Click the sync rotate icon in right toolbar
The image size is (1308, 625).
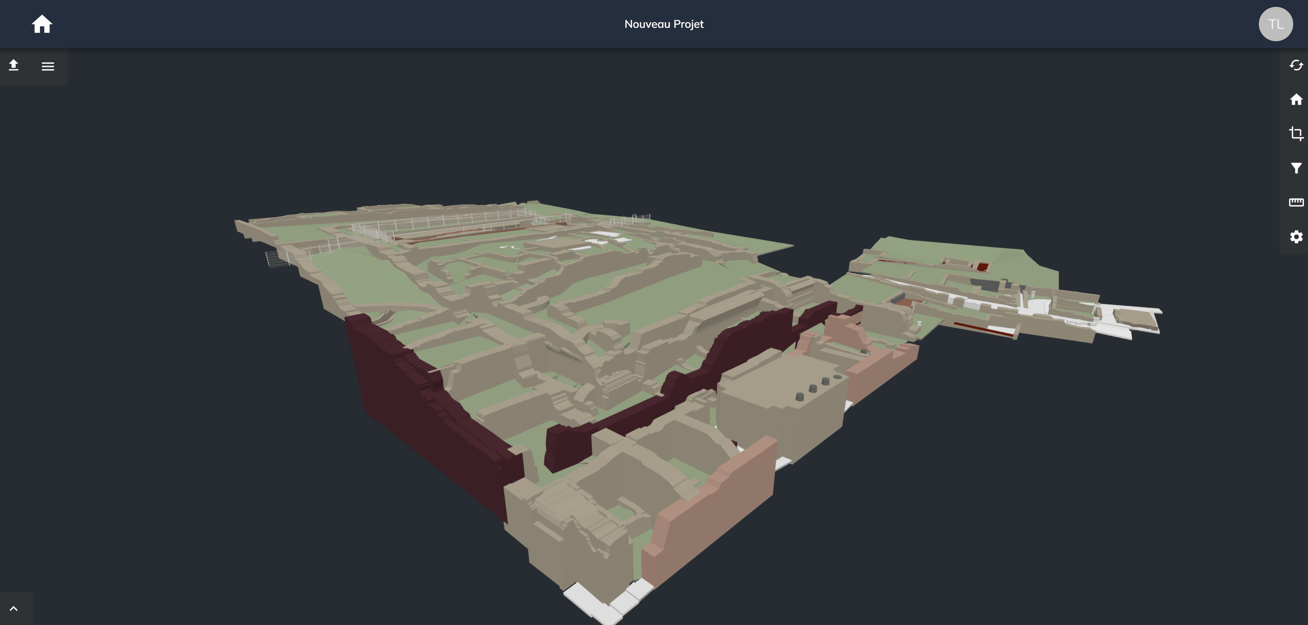tap(1296, 66)
